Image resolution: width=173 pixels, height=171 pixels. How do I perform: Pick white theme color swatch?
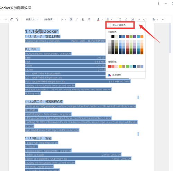click(x=109, y=37)
